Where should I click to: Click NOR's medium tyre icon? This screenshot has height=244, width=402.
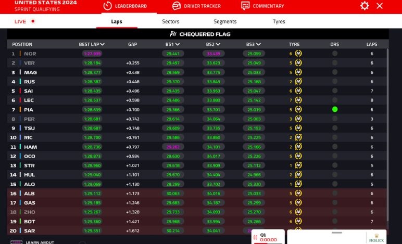[298, 54]
